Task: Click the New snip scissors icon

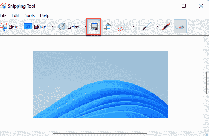Action: [x=4, y=26]
